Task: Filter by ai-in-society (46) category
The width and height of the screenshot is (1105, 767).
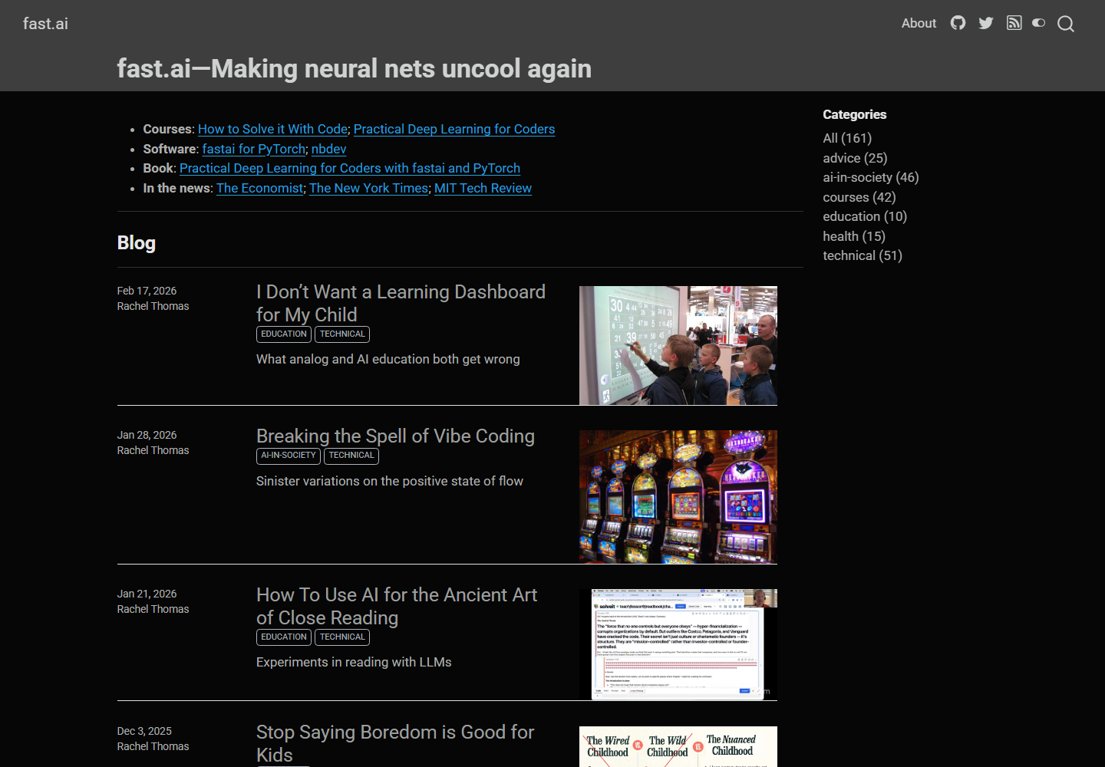Action: click(x=871, y=177)
